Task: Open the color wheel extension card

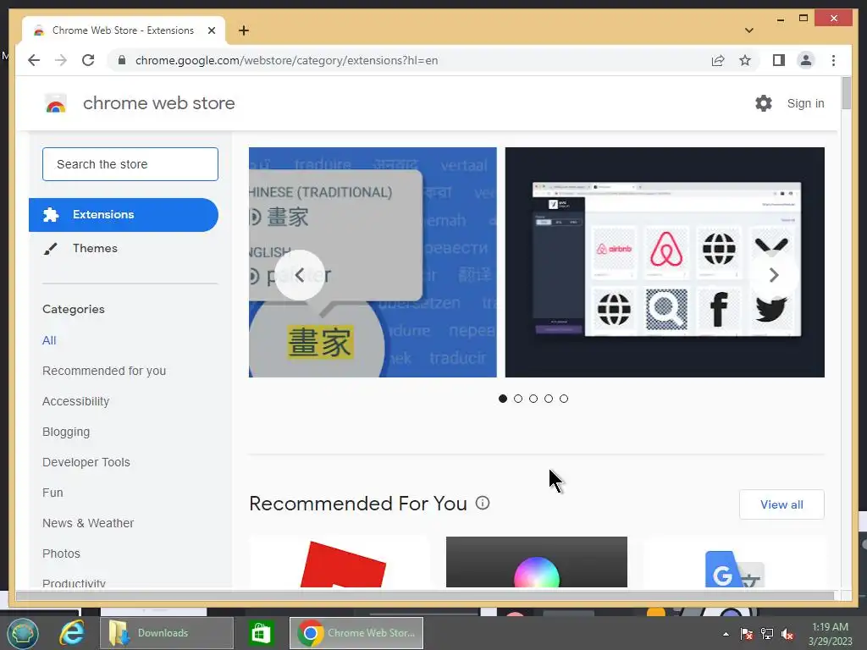Action: pos(536,562)
